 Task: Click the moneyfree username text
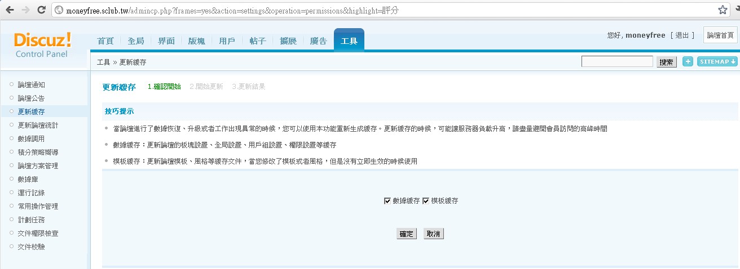click(646, 35)
